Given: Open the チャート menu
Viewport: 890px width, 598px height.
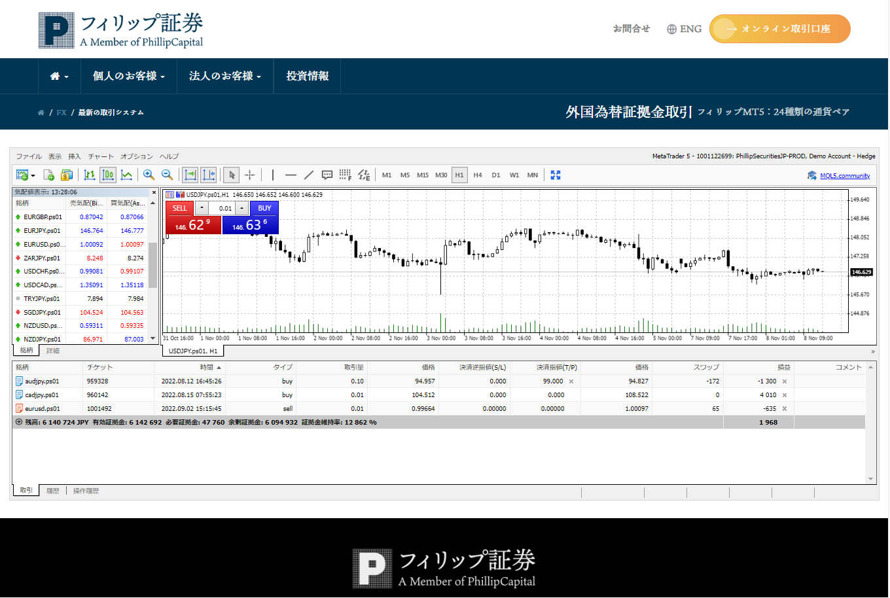Looking at the screenshot, I should (x=101, y=156).
